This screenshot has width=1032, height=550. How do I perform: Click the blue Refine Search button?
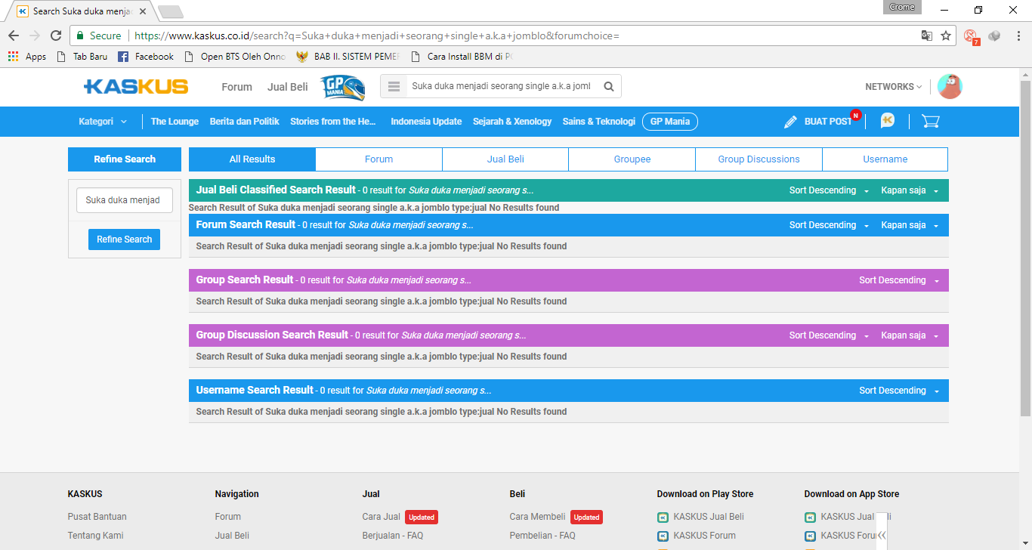click(124, 239)
